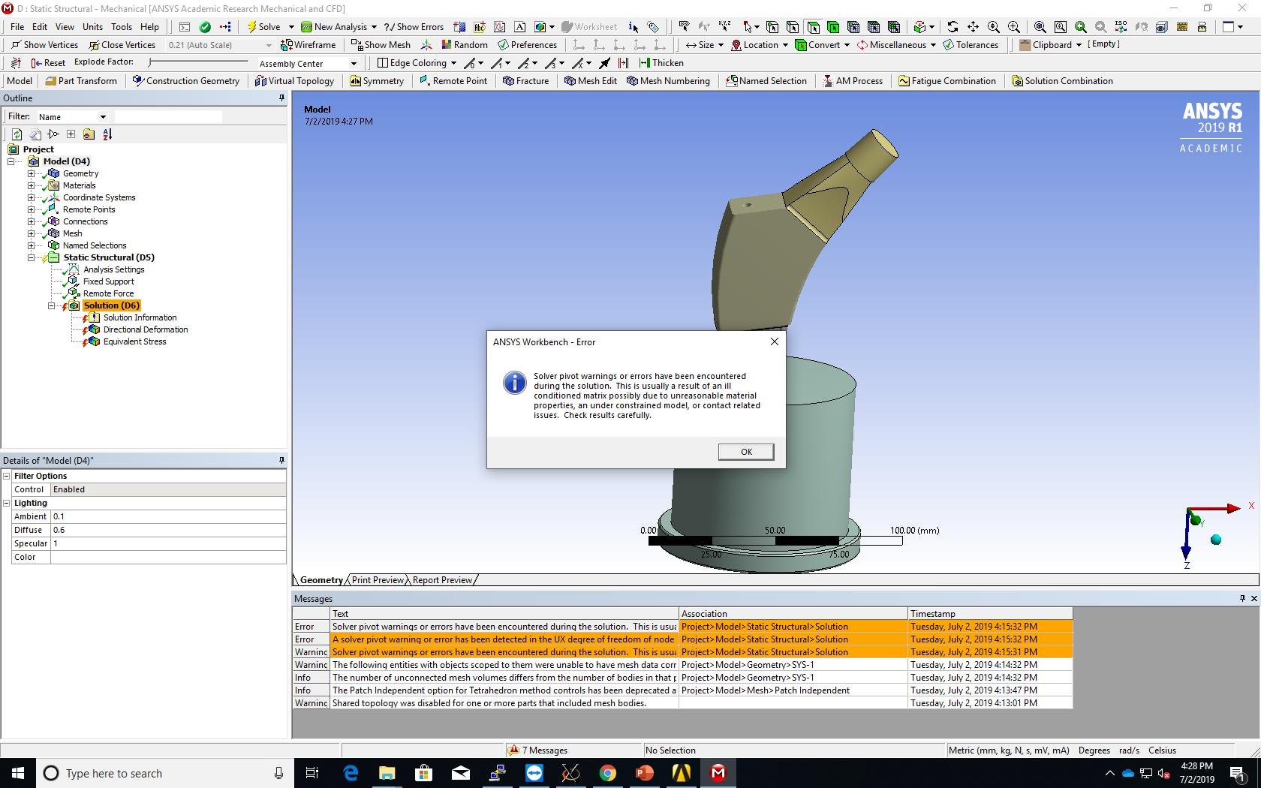Expand the Geometry tree node
Image resolution: width=1261 pixels, height=788 pixels.
click(32, 173)
